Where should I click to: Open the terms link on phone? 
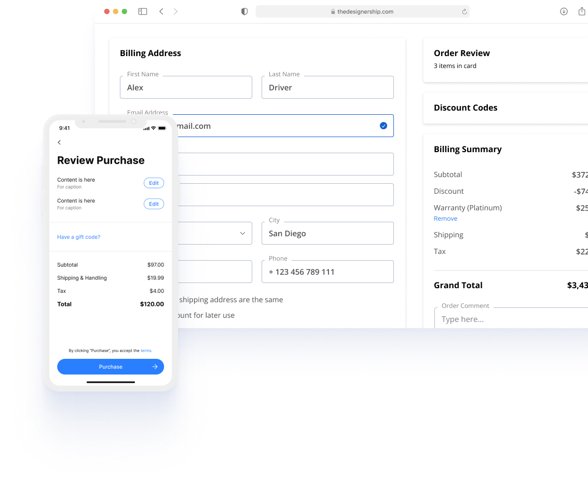[146, 351]
